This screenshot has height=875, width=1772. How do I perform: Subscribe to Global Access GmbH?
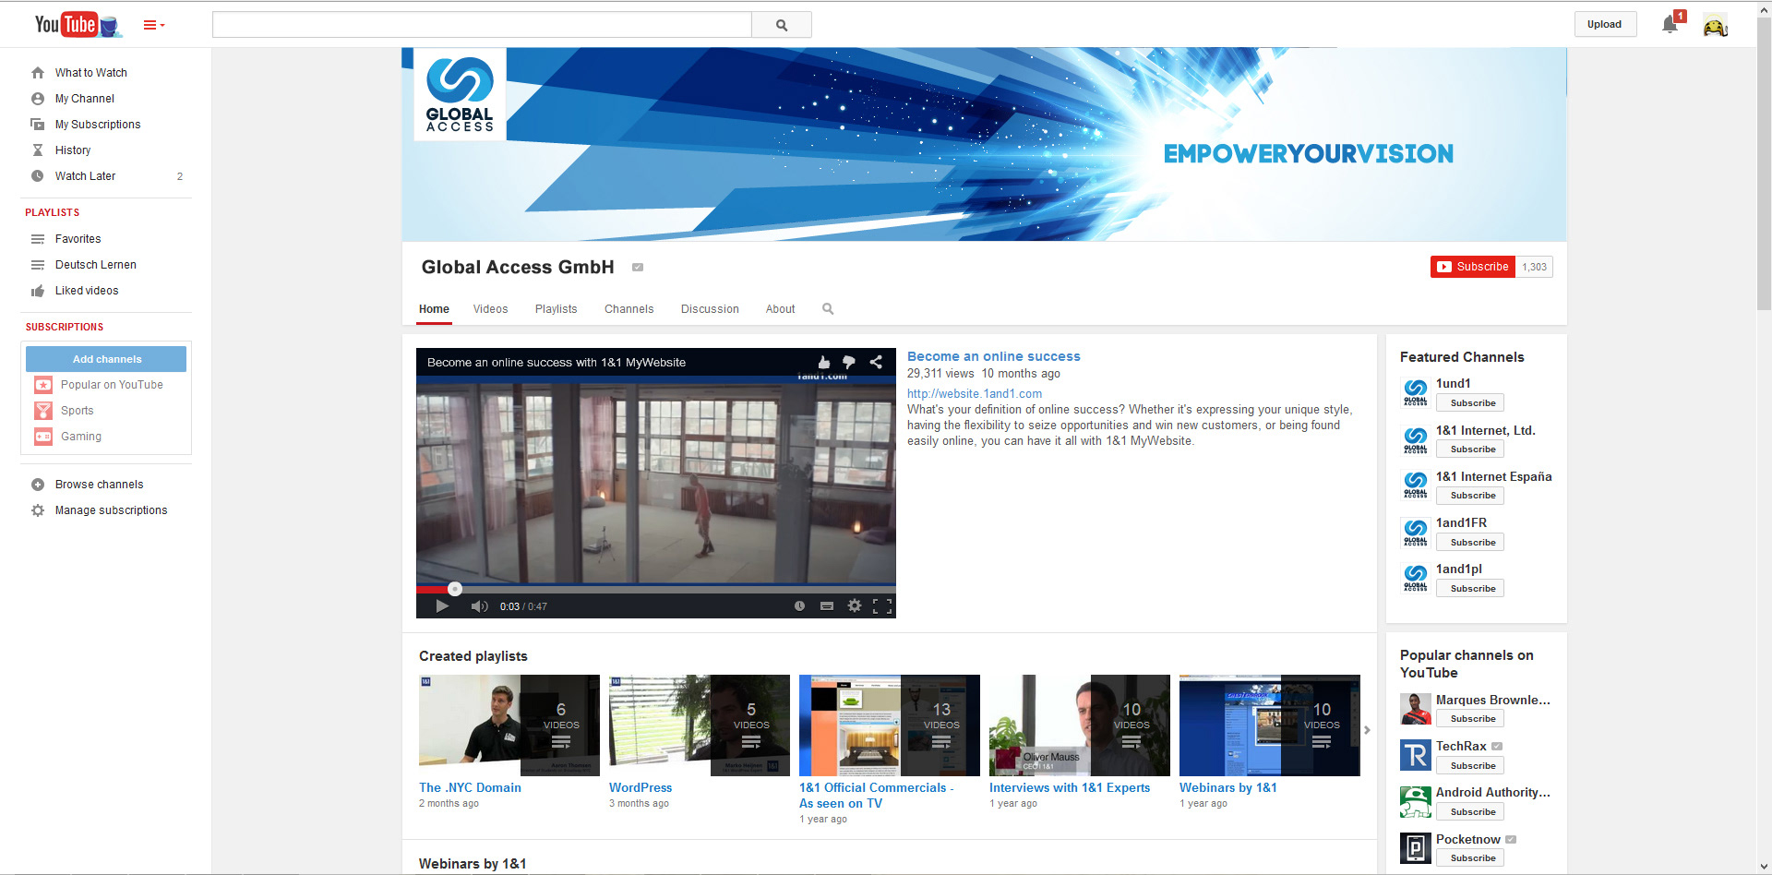pos(1473,267)
